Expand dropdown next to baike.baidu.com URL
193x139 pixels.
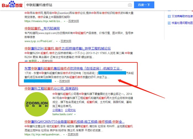[75, 115]
